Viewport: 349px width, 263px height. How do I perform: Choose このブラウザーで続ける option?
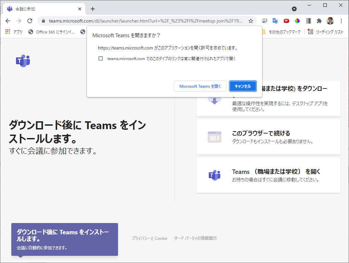click(269, 137)
